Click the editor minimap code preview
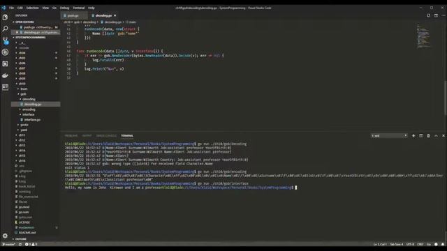This screenshot has width=447, height=251. [x=423, y=36]
